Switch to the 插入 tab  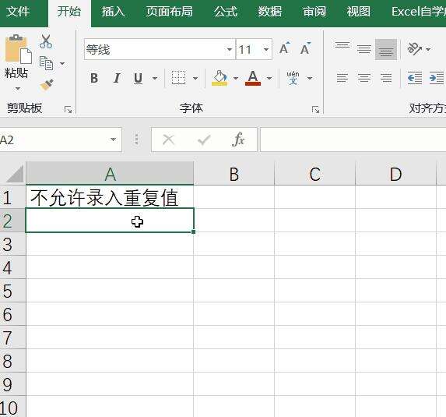[x=114, y=12]
